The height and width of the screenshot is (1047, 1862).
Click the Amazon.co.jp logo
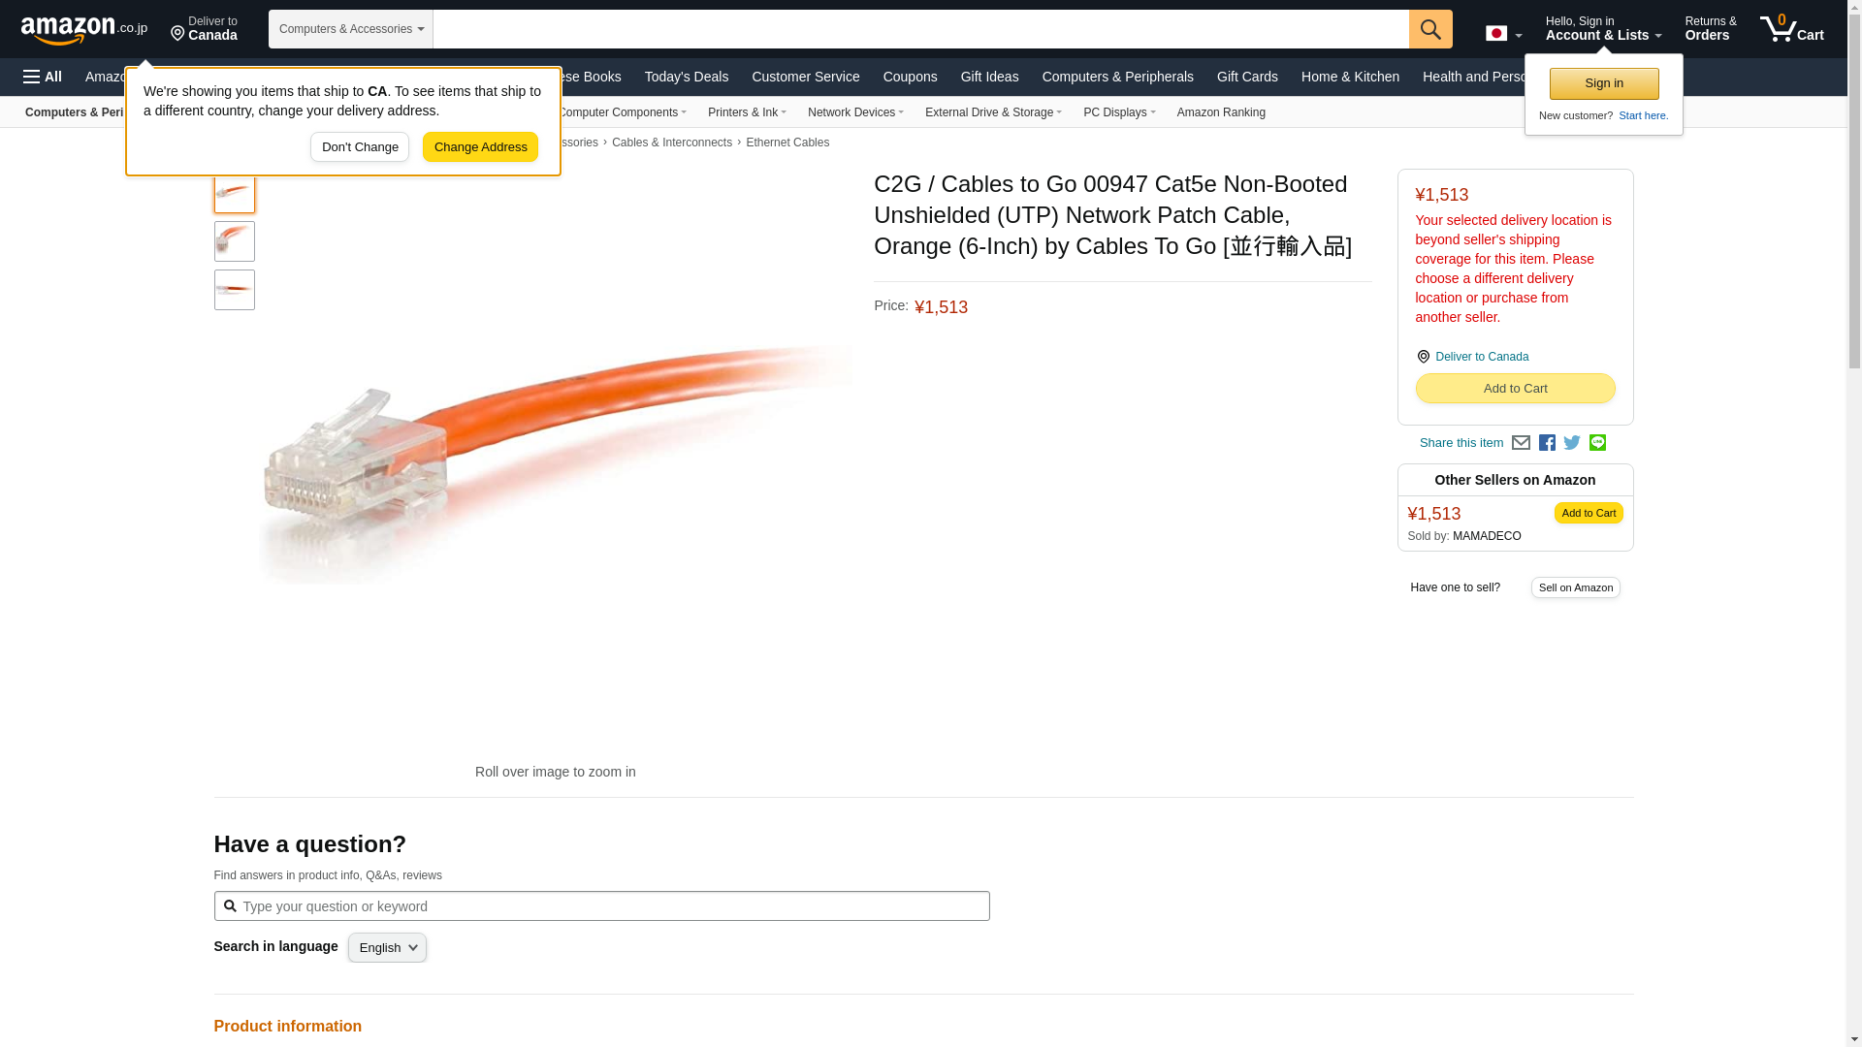pyautogui.click(x=84, y=30)
